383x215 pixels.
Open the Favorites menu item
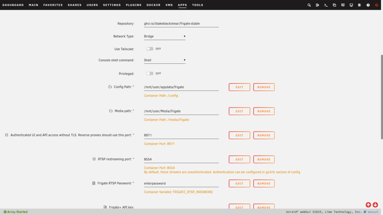pos(53,5)
